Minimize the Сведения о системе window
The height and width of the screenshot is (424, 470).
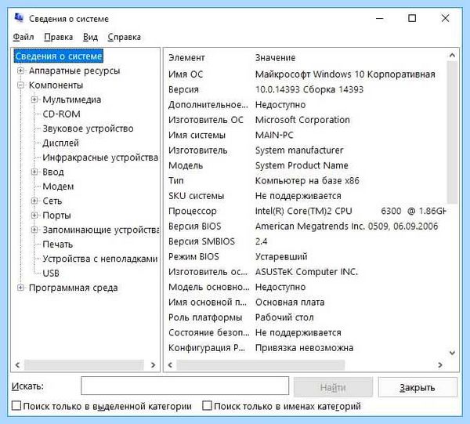[x=380, y=18]
